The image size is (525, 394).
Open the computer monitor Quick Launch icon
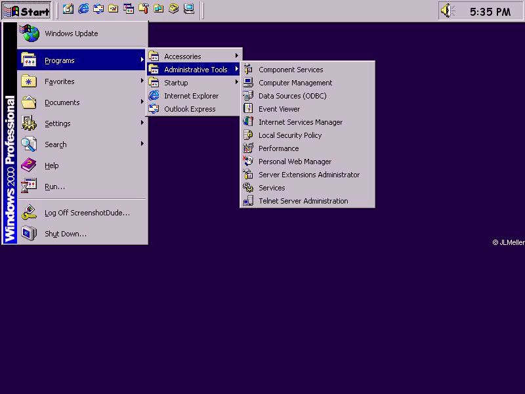[189, 9]
